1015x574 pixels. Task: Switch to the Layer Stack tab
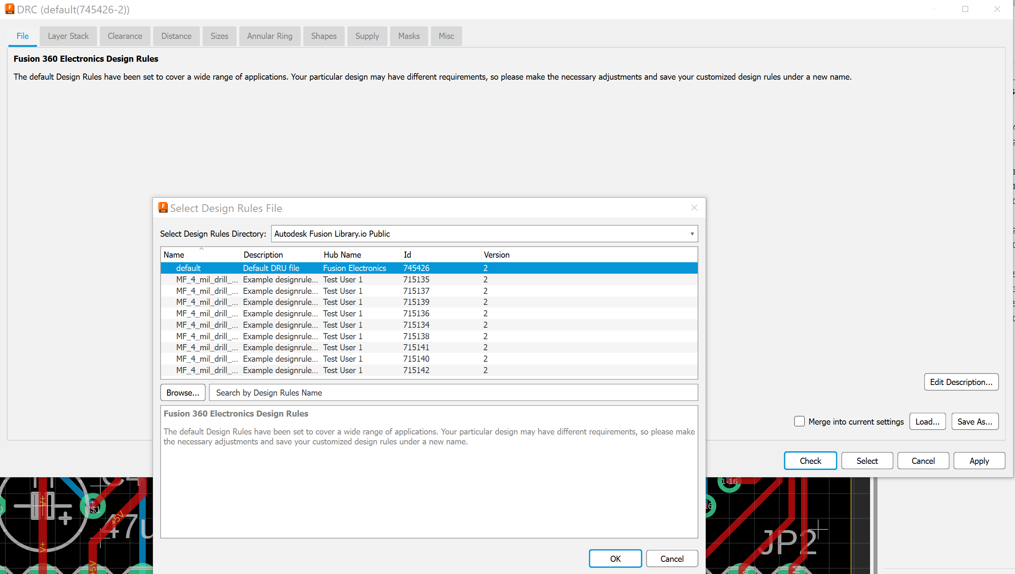coord(68,36)
